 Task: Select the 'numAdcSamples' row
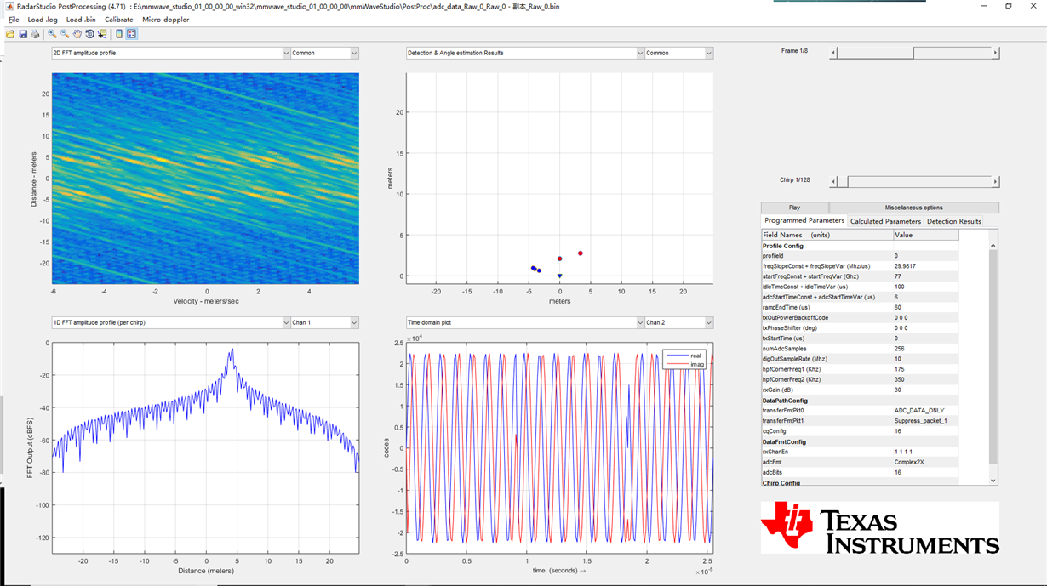point(860,349)
